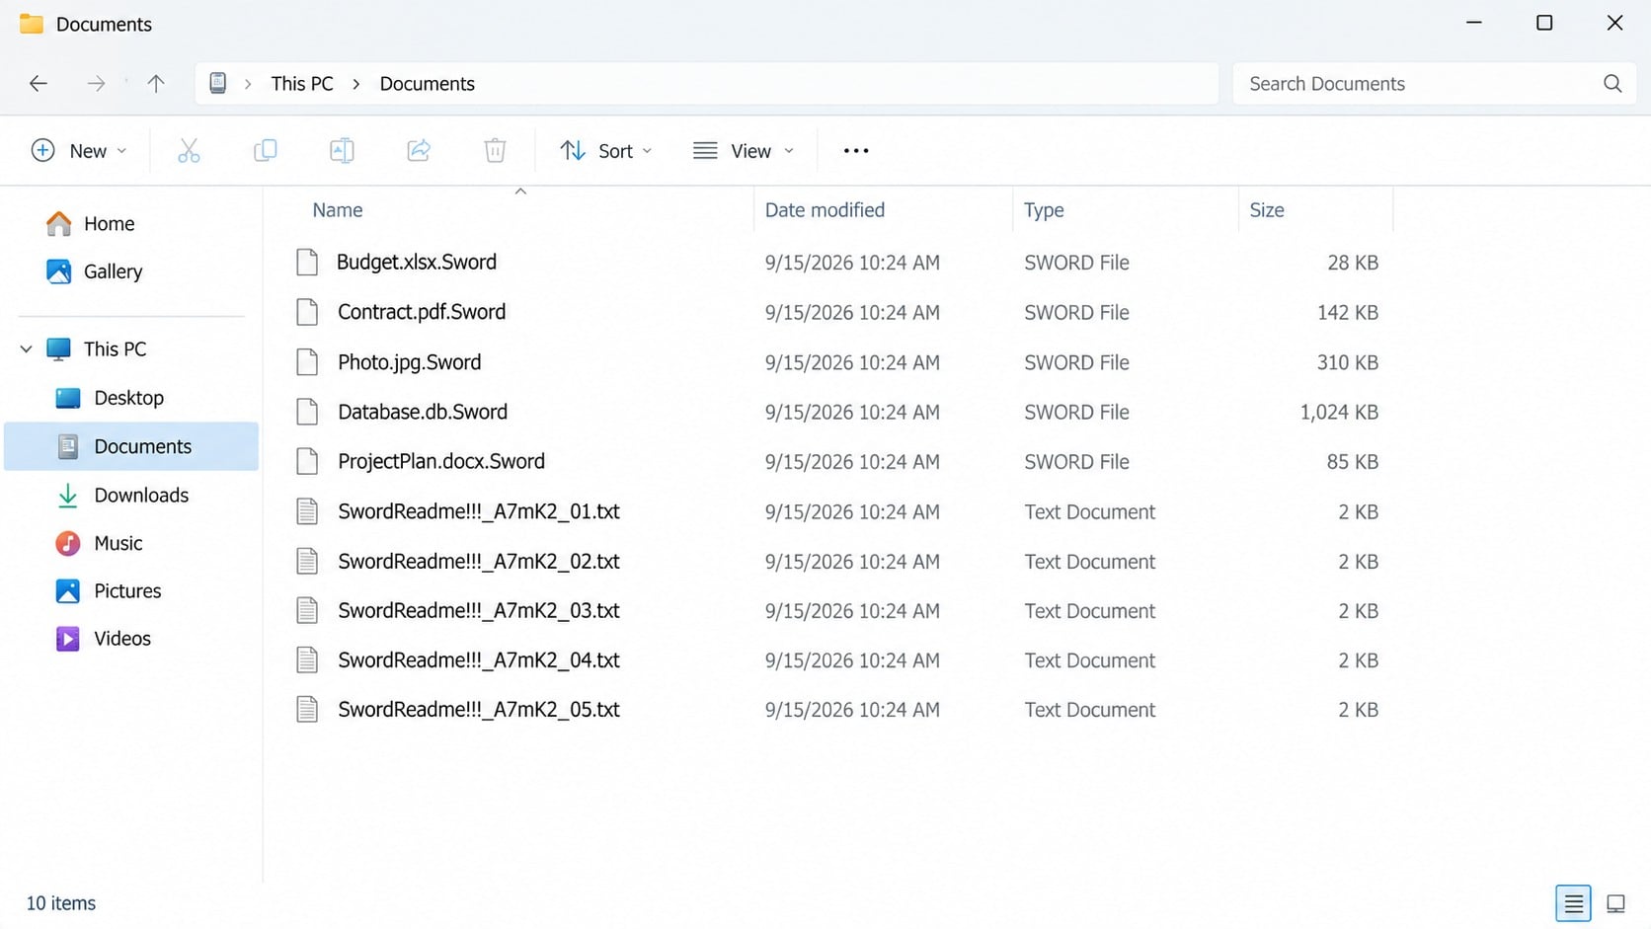Click the Delete trash icon
This screenshot has width=1651, height=929.
[495, 151]
